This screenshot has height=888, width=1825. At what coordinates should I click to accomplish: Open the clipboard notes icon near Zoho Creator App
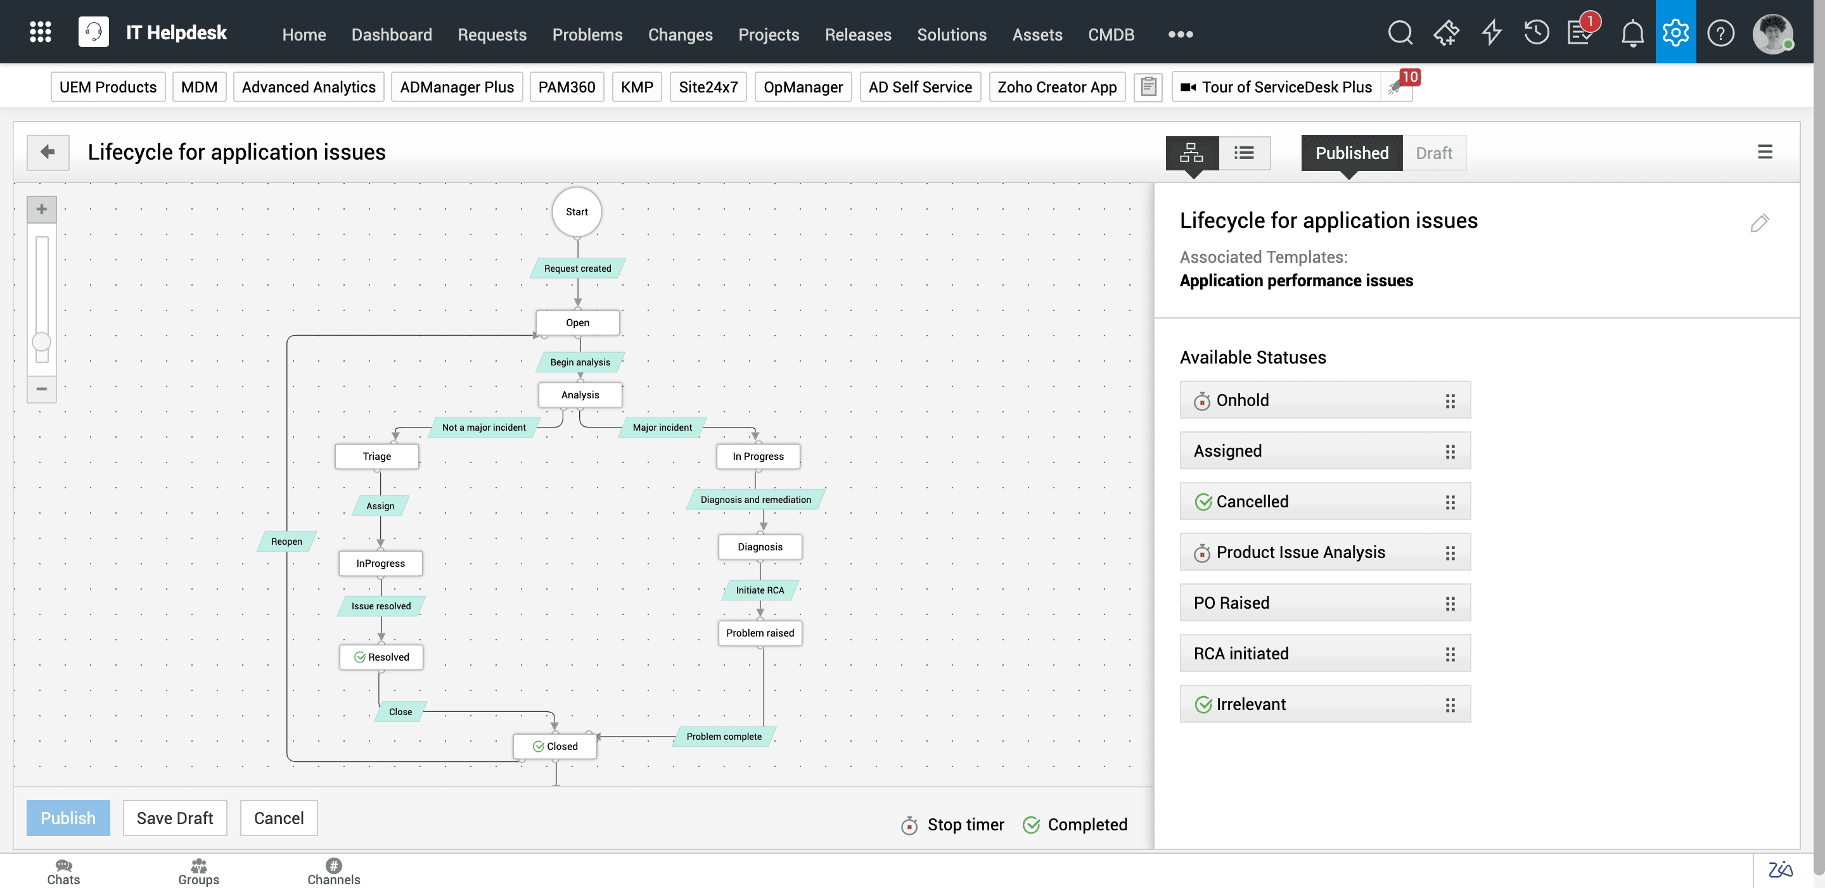[1148, 86]
